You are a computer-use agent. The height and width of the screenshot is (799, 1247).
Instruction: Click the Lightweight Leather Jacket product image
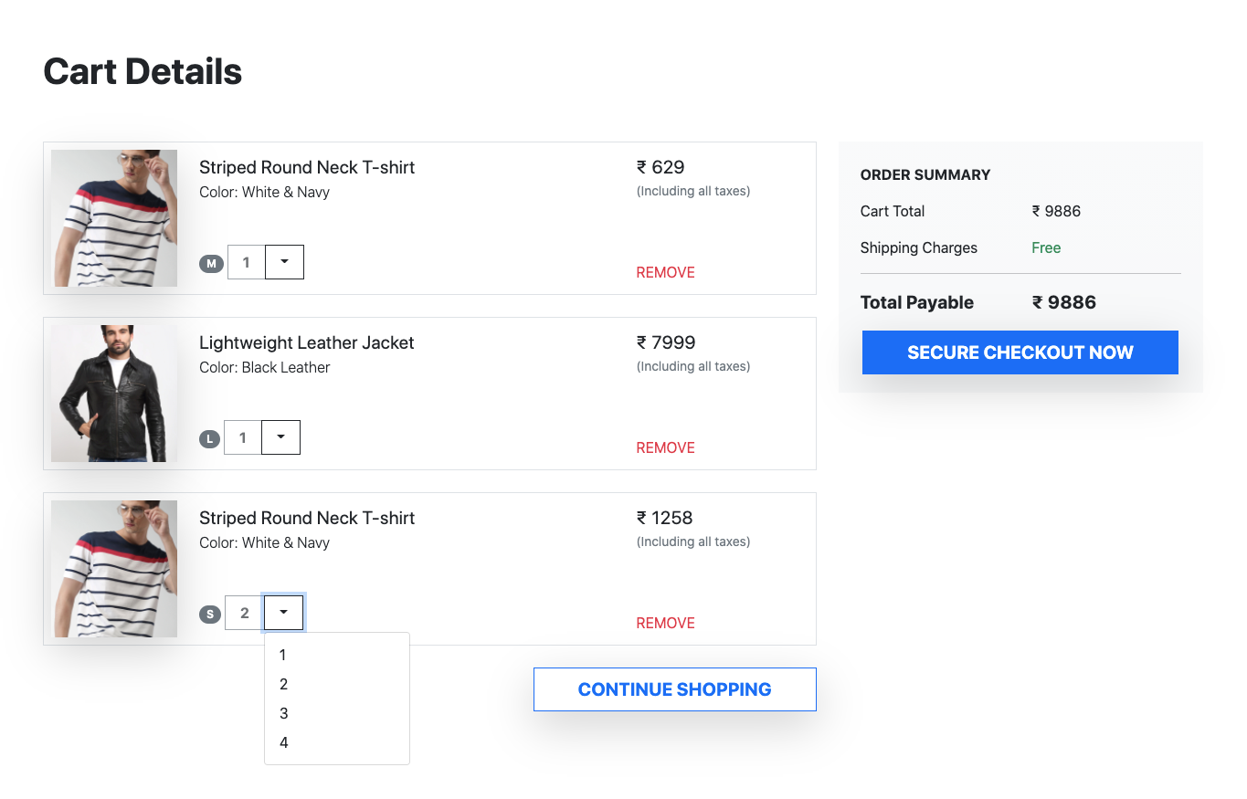click(x=114, y=393)
